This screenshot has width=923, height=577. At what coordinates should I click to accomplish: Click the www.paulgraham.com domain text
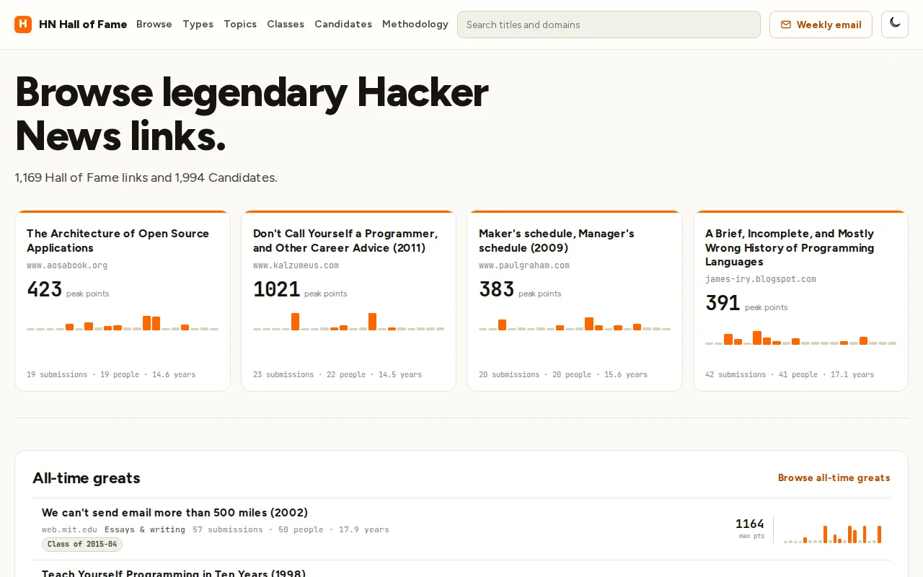(524, 265)
